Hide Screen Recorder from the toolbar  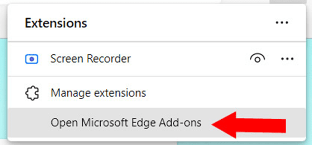coord(257,59)
